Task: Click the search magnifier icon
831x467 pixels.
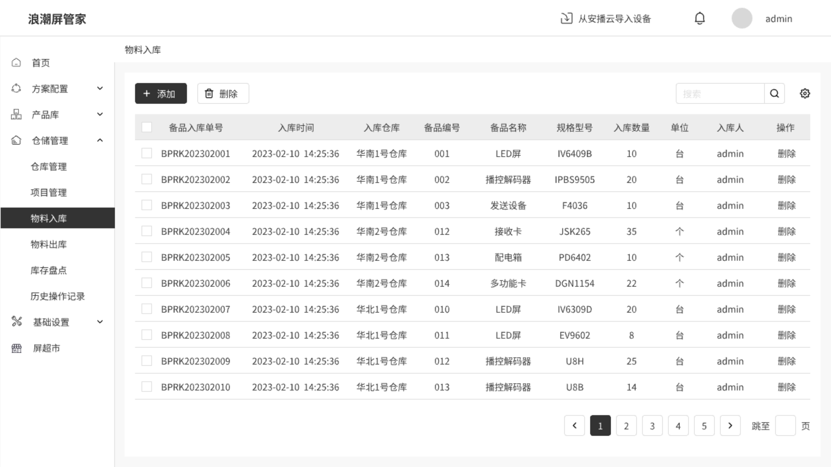Action: pos(774,93)
